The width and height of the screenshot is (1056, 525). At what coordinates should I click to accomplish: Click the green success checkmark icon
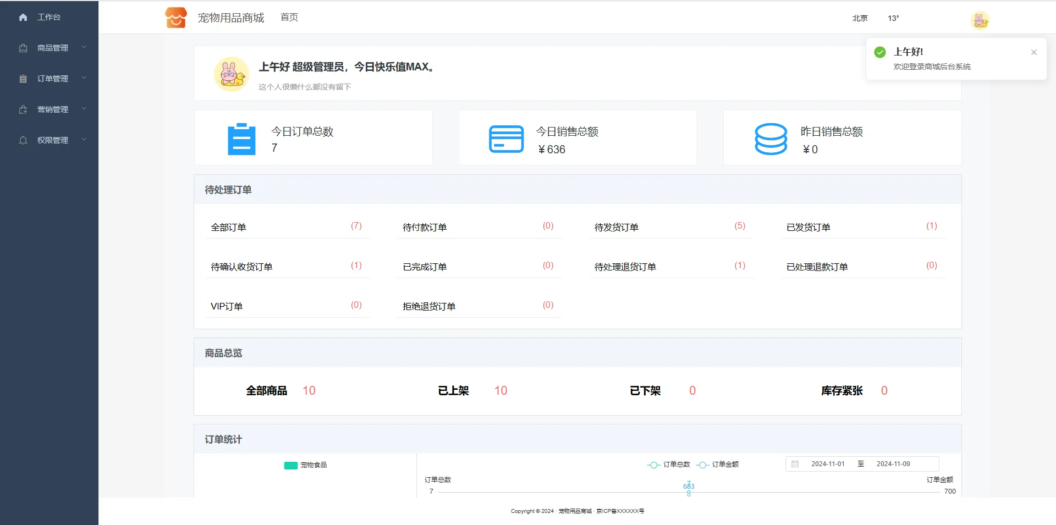click(880, 52)
